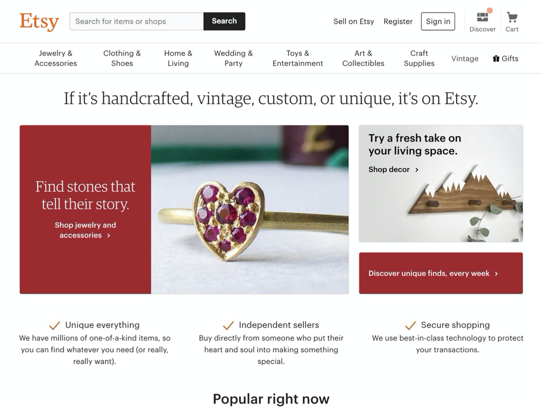Click the Discover icon with notification dot
The image size is (542, 407).
482,16
